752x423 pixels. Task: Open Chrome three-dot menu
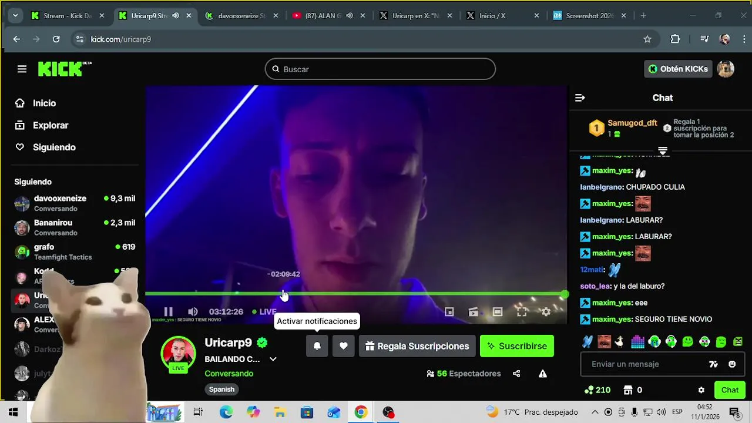744,39
